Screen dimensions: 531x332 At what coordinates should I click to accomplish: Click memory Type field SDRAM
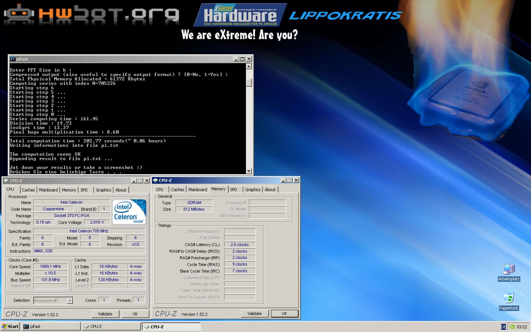[x=194, y=203]
